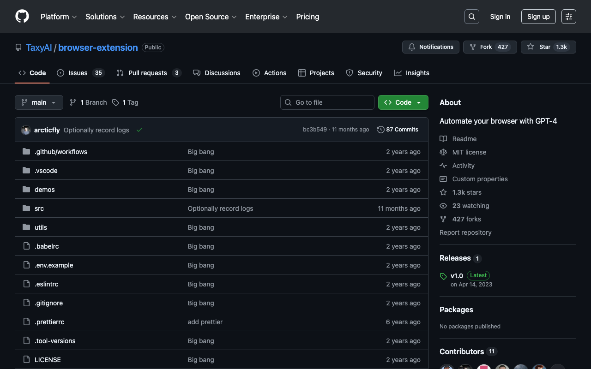
Task: Click the green commit status checkmark
Action: pos(139,130)
